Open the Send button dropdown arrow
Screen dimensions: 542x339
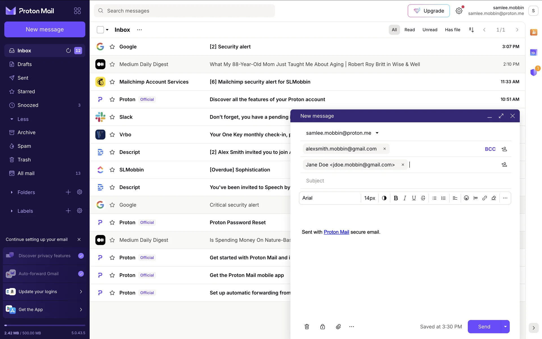click(505, 327)
